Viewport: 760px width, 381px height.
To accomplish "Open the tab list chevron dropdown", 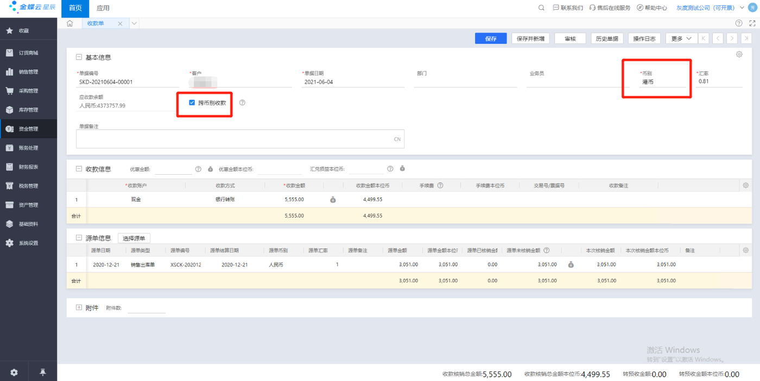I will [134, 24].
